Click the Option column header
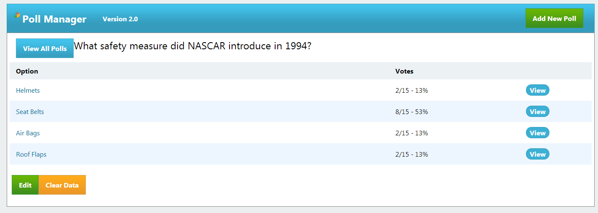The width and height of the screenshot is (598, 213). point(27,71)
